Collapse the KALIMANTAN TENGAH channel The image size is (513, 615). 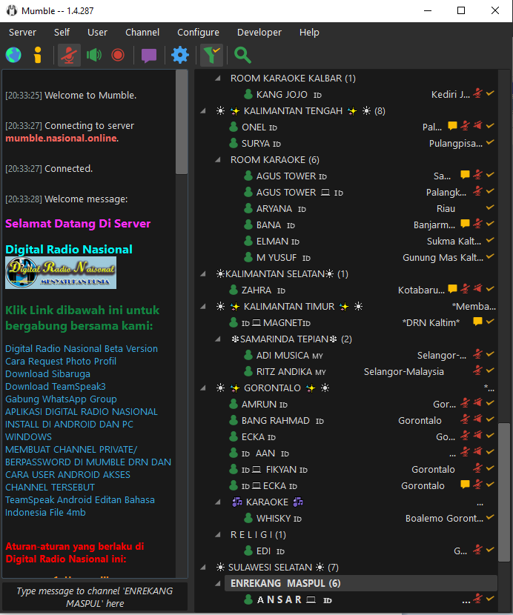pyautogui.click(x=204, y=111)
